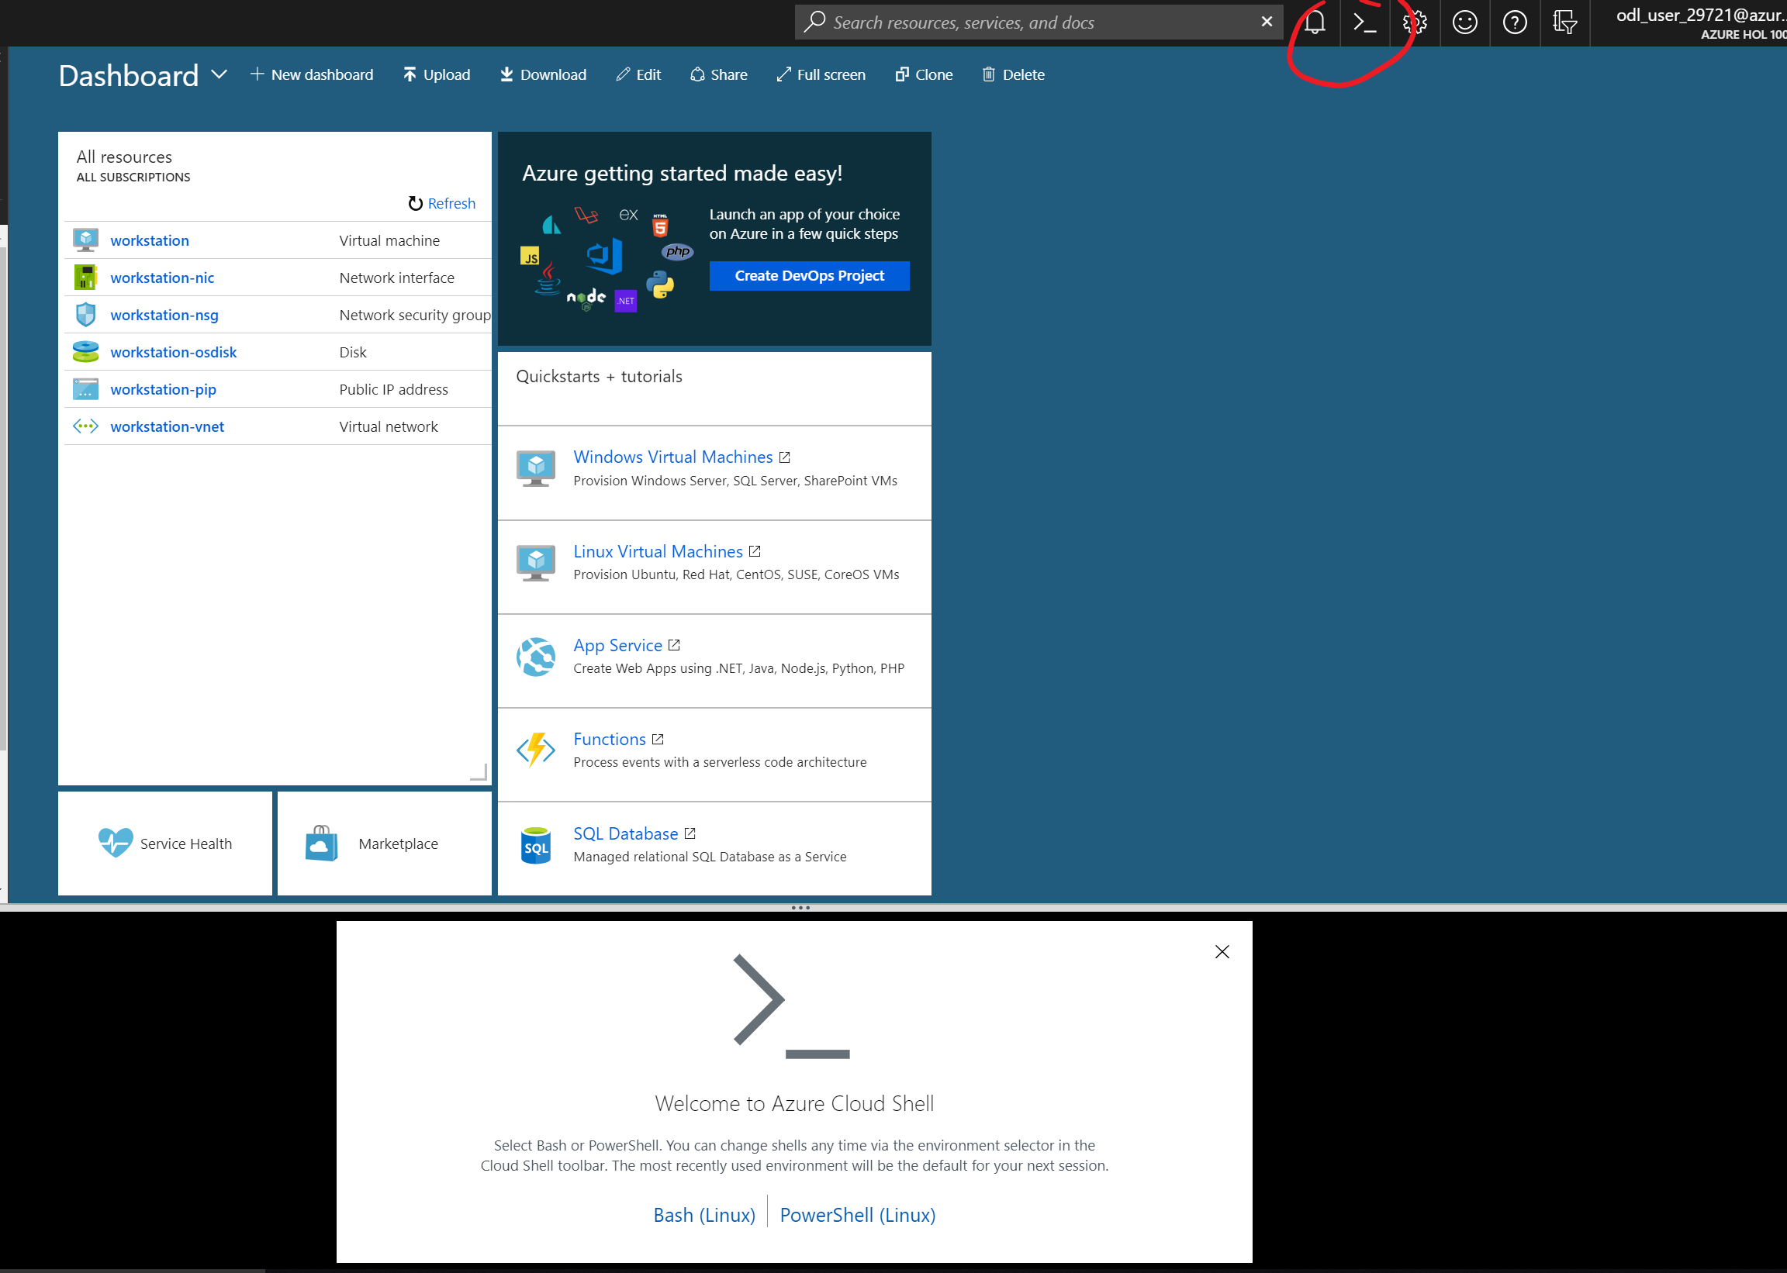Open the Marketplace tile

coord(384,843)
